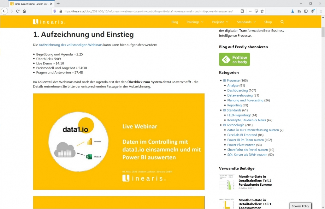Bookmark this page with the star icon
Image resolution: width=325 pixels, height=209 pixels.
[x=262, y=11]
